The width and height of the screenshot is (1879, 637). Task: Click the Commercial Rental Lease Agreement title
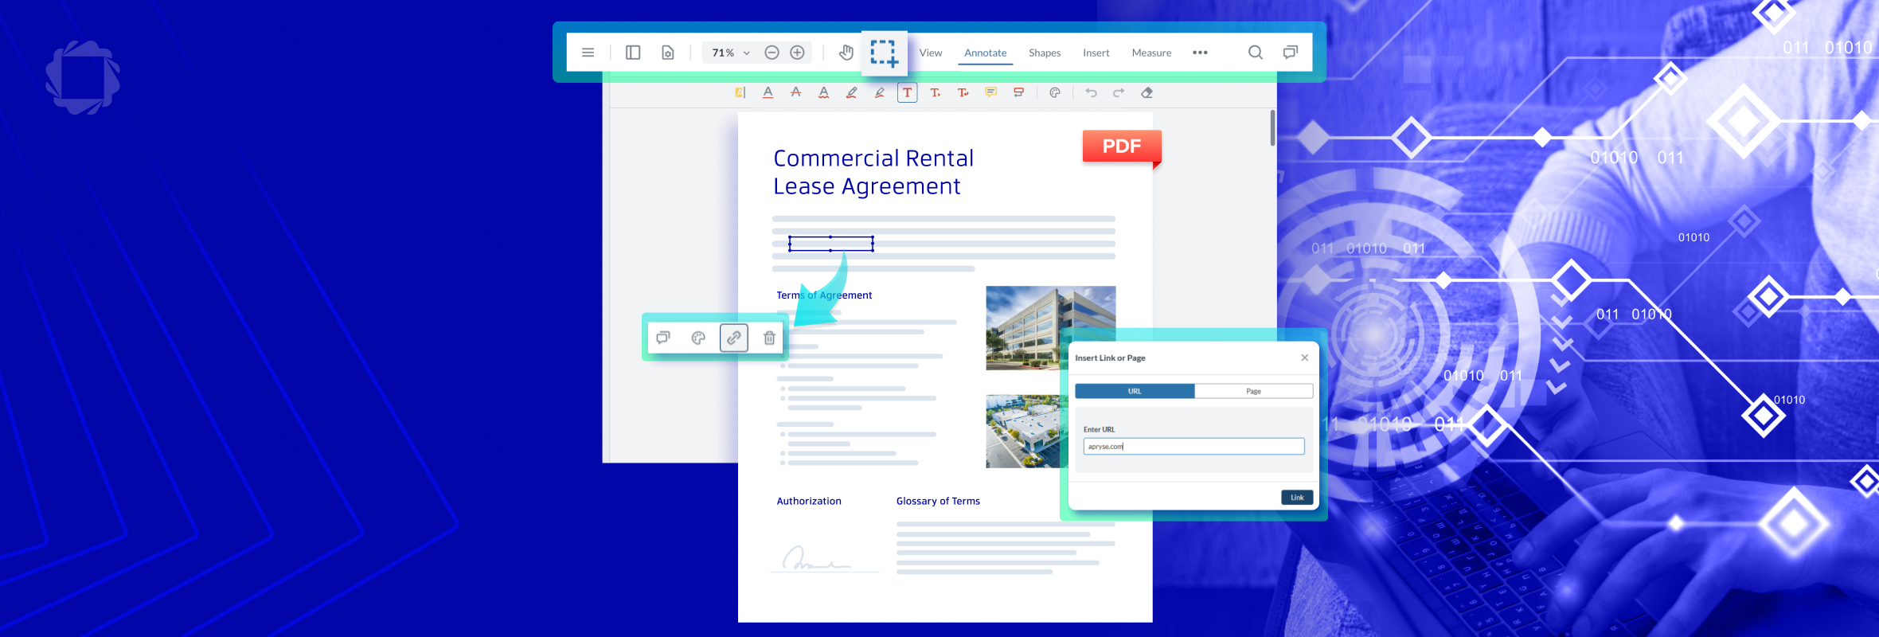coord(873,172)
